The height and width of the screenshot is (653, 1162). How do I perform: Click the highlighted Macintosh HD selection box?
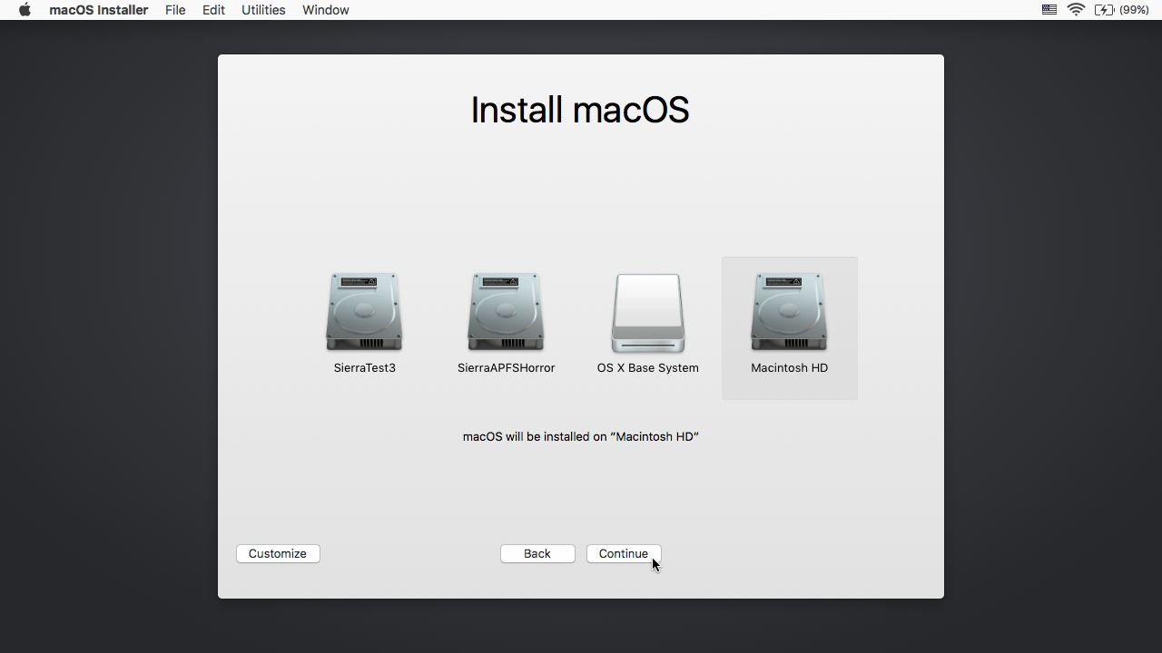[x=789, y=328]
